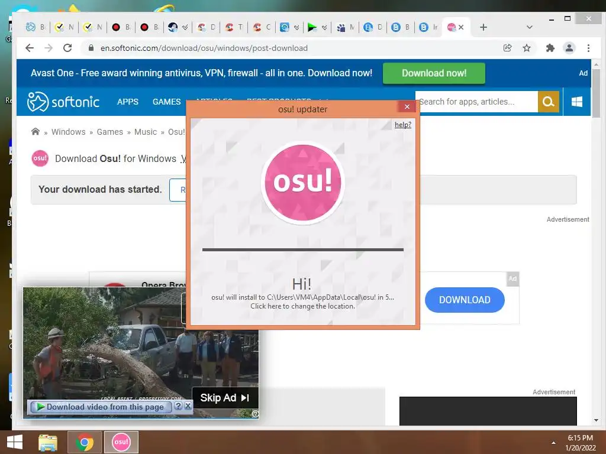Switch to the paw-icon tab labeled M
The width and height of the screenshot is (606, 454).
345,27
